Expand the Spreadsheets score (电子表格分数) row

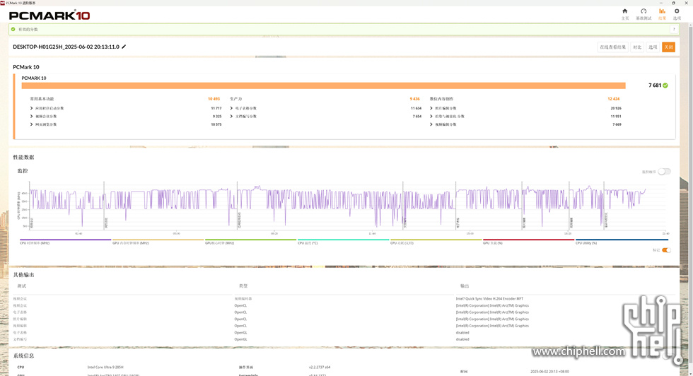coord(231,108)
